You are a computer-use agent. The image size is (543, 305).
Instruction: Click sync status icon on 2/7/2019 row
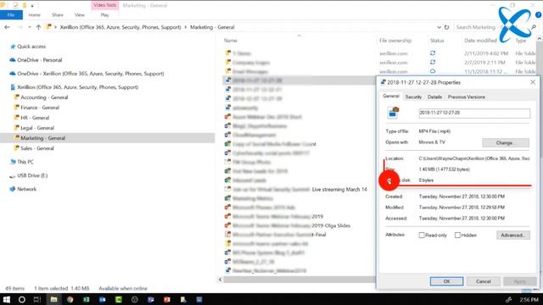(x=433, y=62)
